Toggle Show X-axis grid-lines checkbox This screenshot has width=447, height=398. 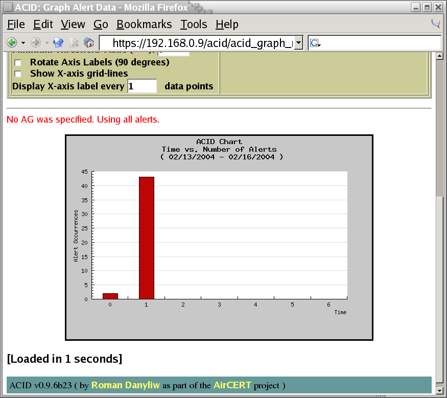(18, 74)
